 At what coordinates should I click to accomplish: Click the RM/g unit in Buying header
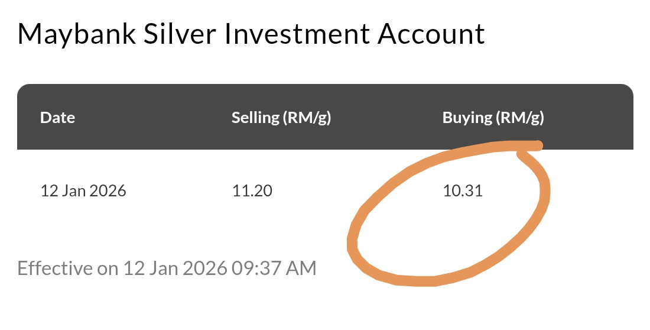pyautogui.click(x=520, y=117)
